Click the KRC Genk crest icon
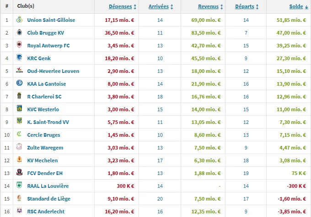This screenshot has height=217, width=311. click(x=19, y=58)
